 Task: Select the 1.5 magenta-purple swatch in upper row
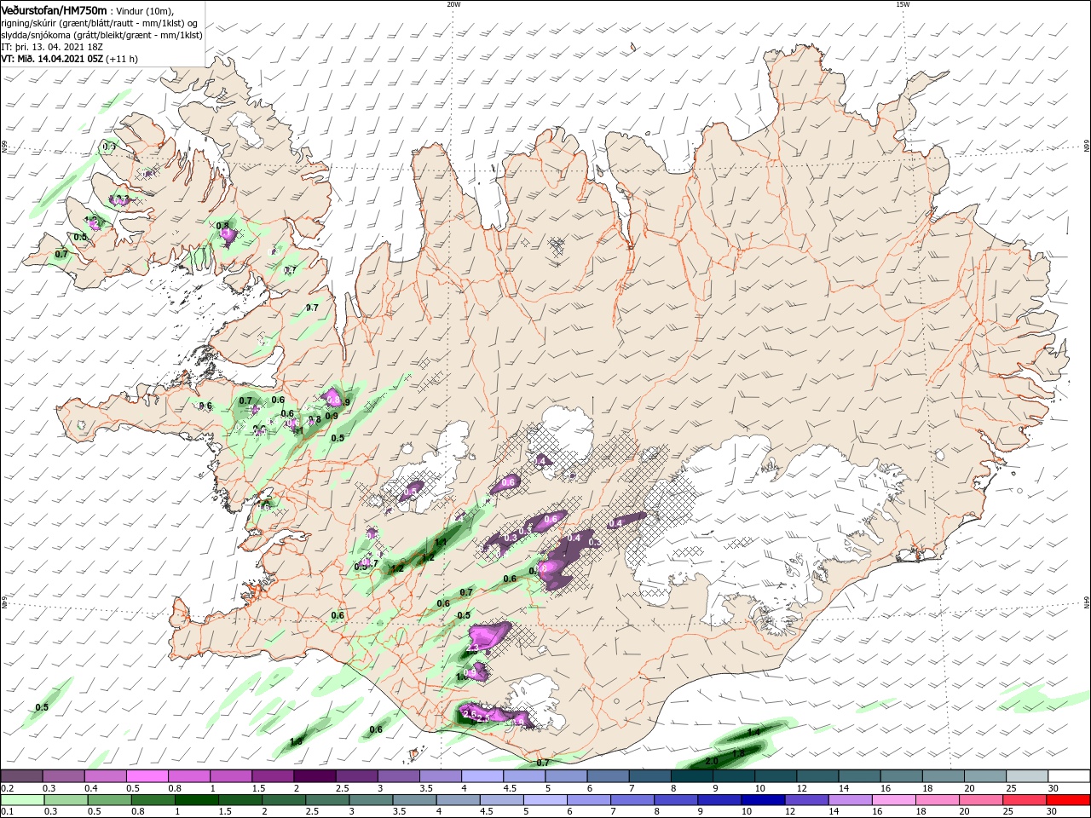[x=273, y=776]
